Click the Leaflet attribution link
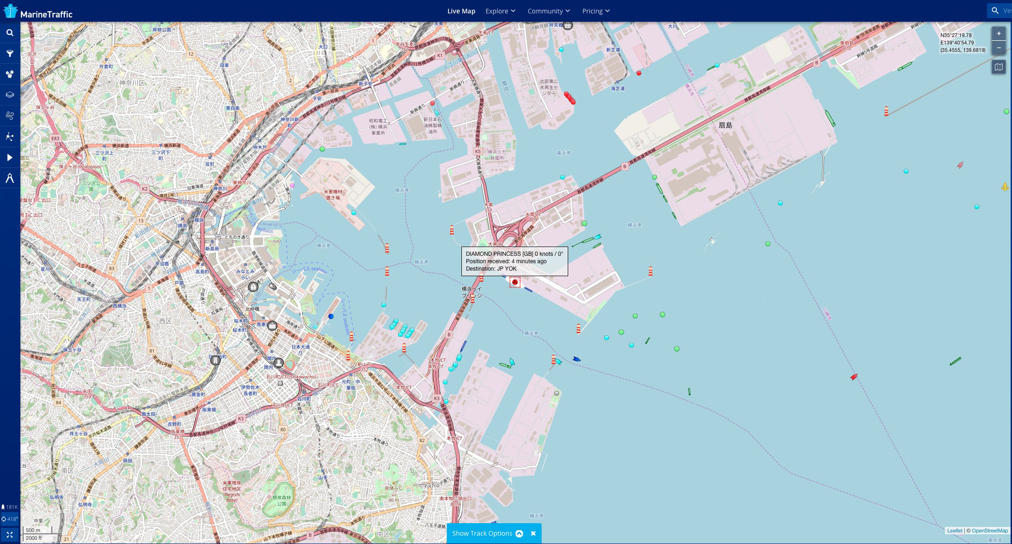This screenshot has width=1012, height=544. (x=955, y=531)
